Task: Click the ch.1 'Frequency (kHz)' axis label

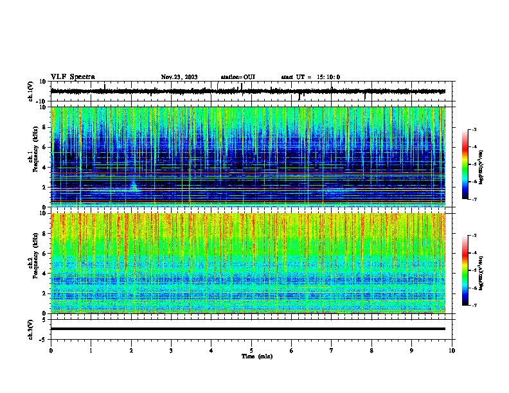Action: coord(35,149)
